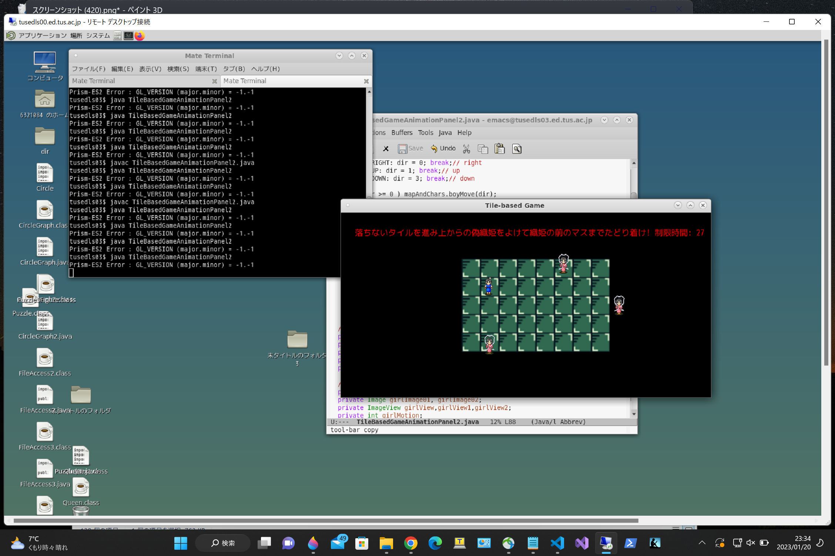This screenshot has height=556, width=835.
Task: Open the terminal launcher in MATE panel
Action: tap(128, 35)
